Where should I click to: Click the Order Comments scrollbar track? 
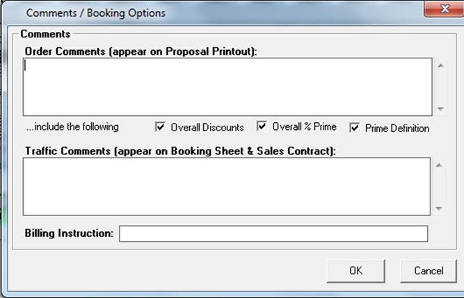(439, 87)
